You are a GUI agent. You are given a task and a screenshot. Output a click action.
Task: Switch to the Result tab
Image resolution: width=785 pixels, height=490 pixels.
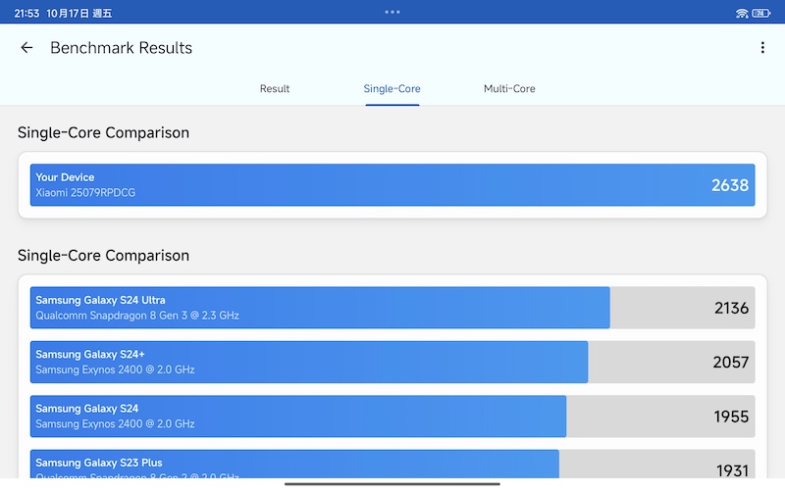pos(275,89)
